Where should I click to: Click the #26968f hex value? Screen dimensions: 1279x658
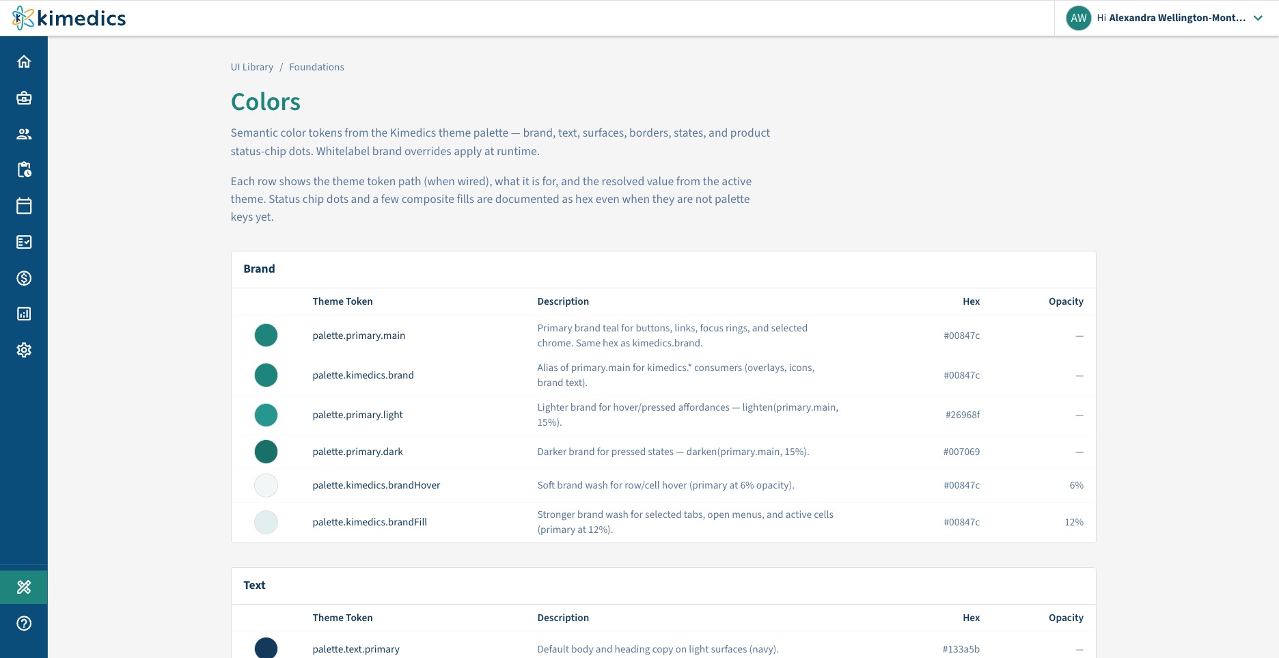tap(963, 415)
